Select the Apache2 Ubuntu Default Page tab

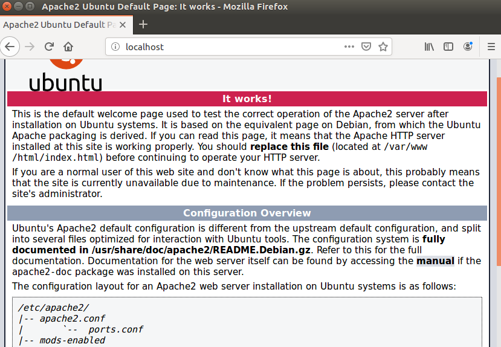click(66, 25)
